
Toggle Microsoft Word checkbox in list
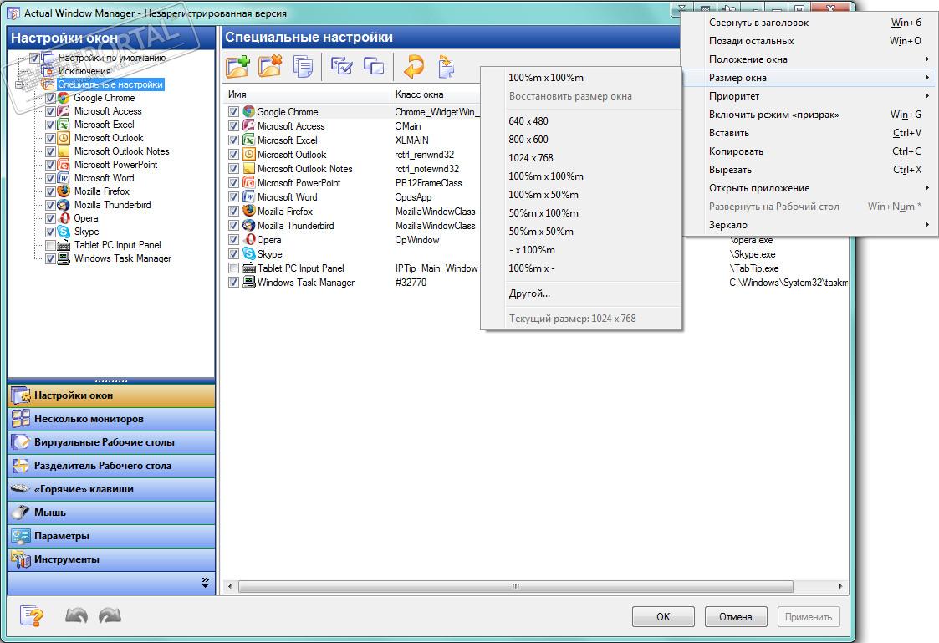click(233, 197)
